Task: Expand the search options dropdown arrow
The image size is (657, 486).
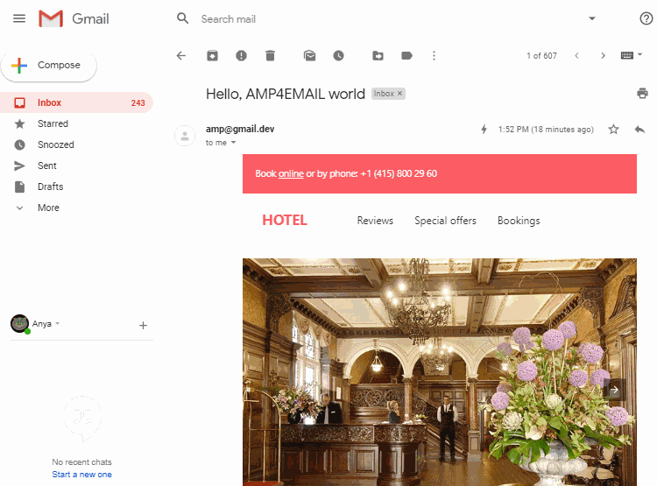Action: coord(592,18)
